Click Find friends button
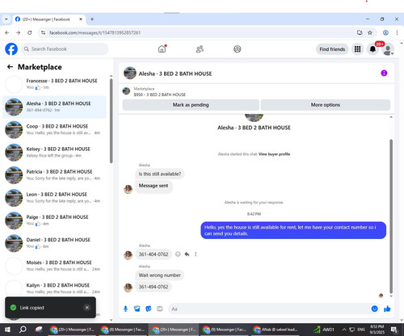 (x=332, y=49)
